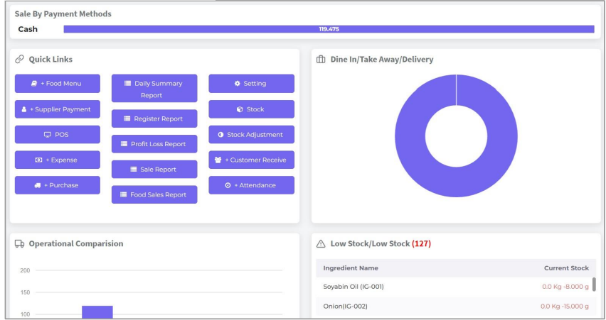The height and width of the screenshot is (320, 606).
Task: Click the money icon in Expense button
Action: (x=38, y=160)
